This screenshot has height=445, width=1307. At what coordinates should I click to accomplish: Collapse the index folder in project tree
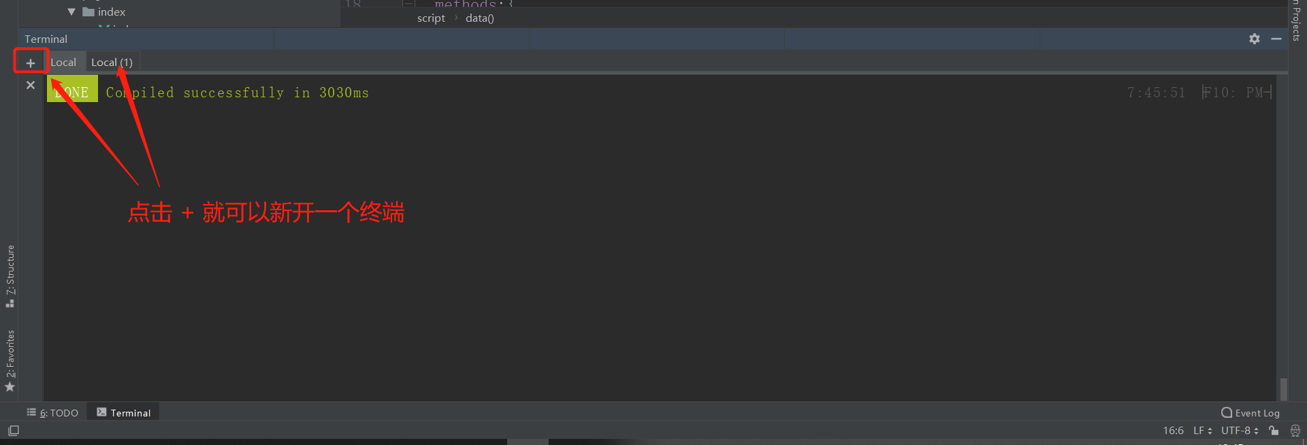(71, 12)
